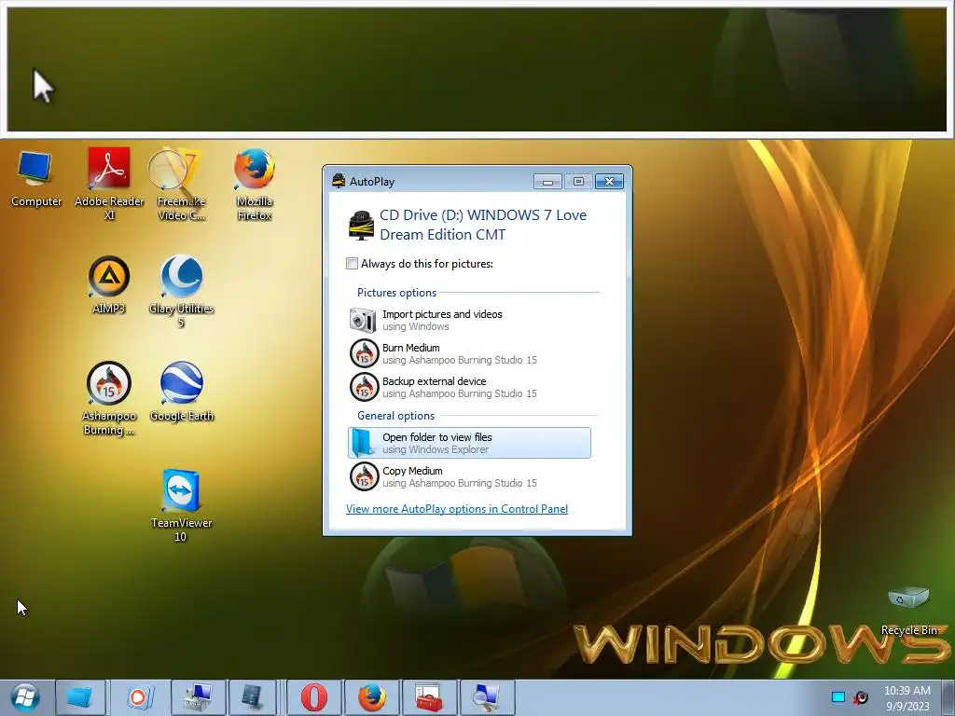Image resolution: width=955 pixels, height=716 pixels.
Task: Open the dark monitor taskbar icon
Action: click(252, 697)
